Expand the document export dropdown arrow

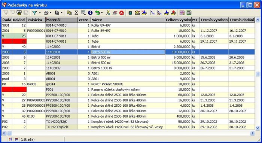point(61,13)
